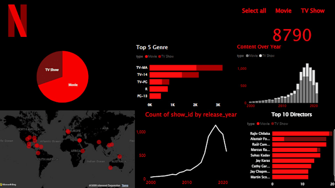Click the PG-13 axis label
335x188 pixels.
142,96
